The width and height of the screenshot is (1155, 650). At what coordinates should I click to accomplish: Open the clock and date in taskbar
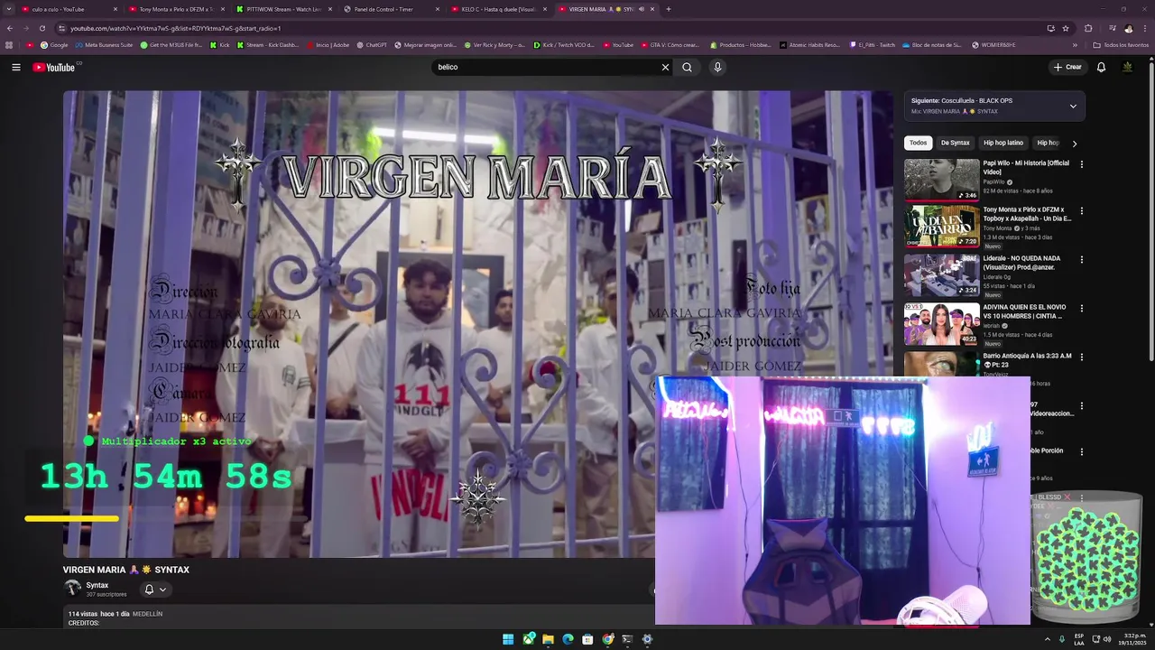1132,639
